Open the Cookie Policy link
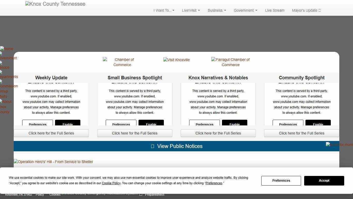 (x=111, y=183)
